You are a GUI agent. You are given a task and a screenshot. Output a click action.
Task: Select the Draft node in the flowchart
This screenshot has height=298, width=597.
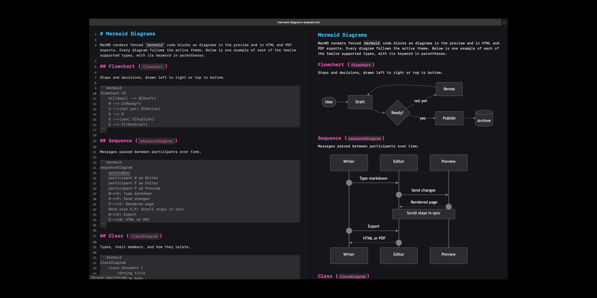[360, 102]
